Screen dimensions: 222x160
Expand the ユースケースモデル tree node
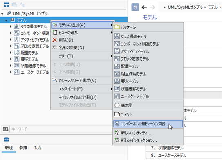pos(11,72)
